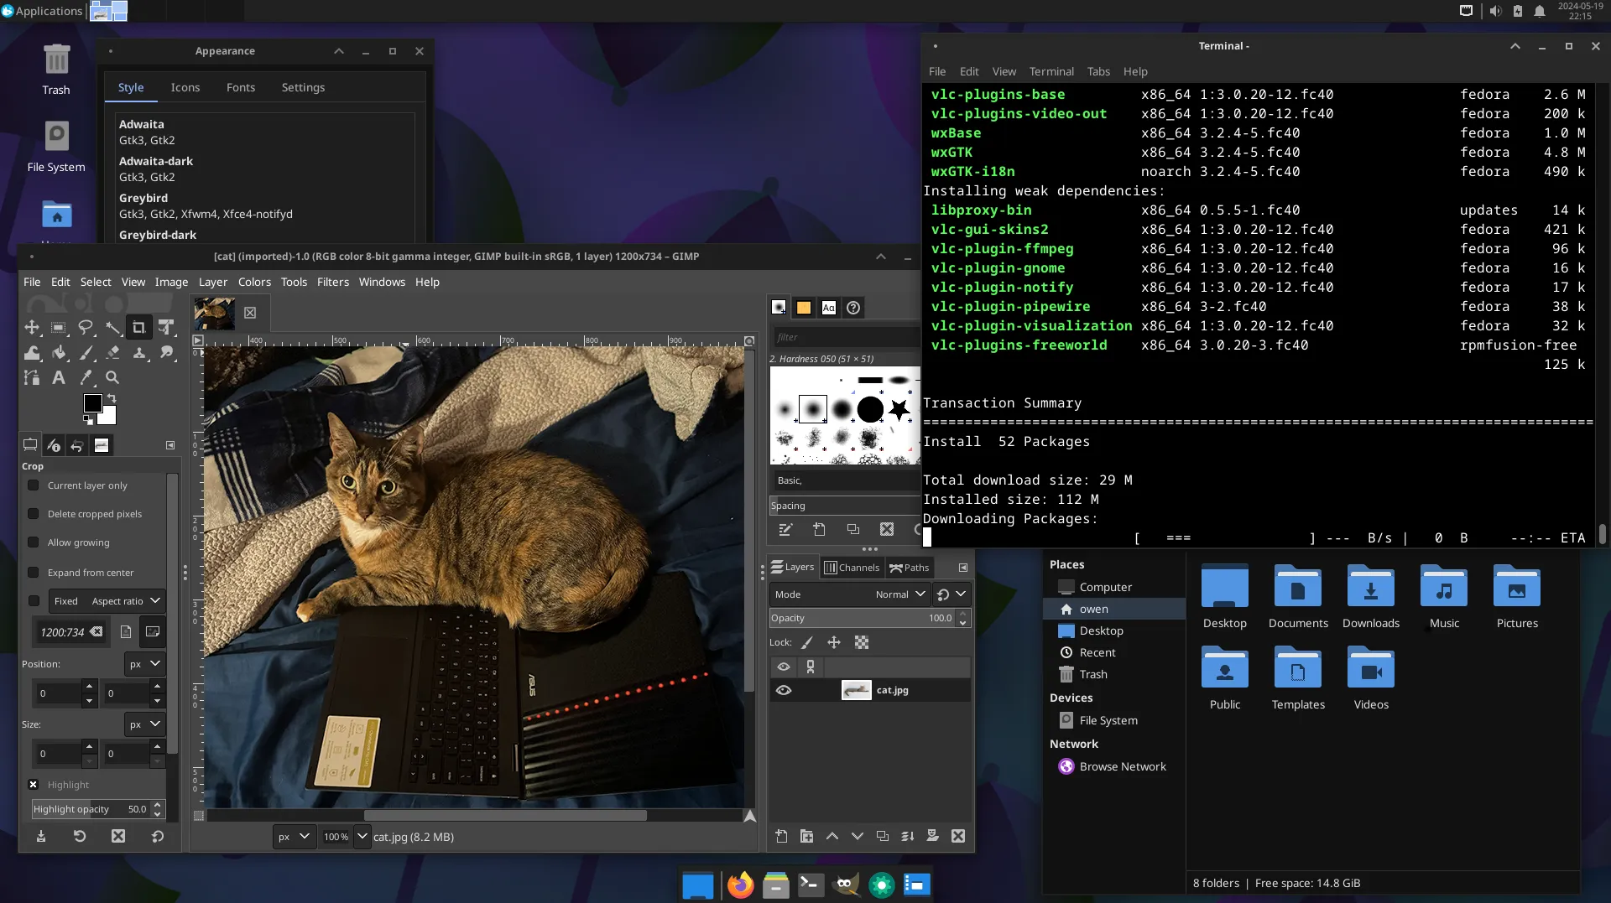The width and height of the screenshot is (1611, 903).
Task: Select the Eraser tool
Action: click(112, 353)
